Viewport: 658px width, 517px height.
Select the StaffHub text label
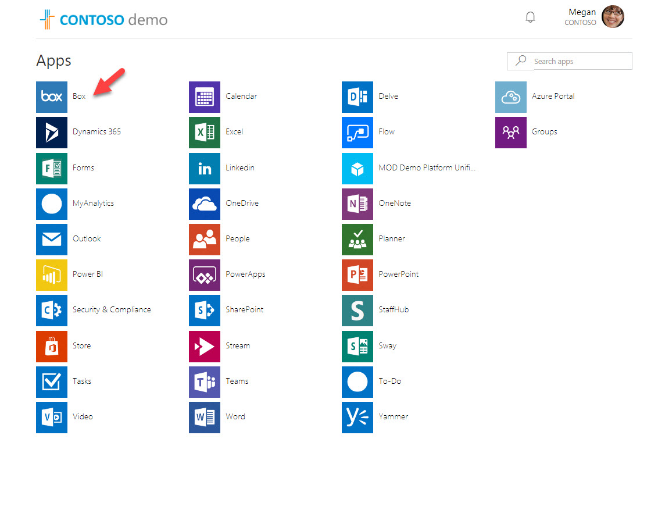(x=394, y=309)
